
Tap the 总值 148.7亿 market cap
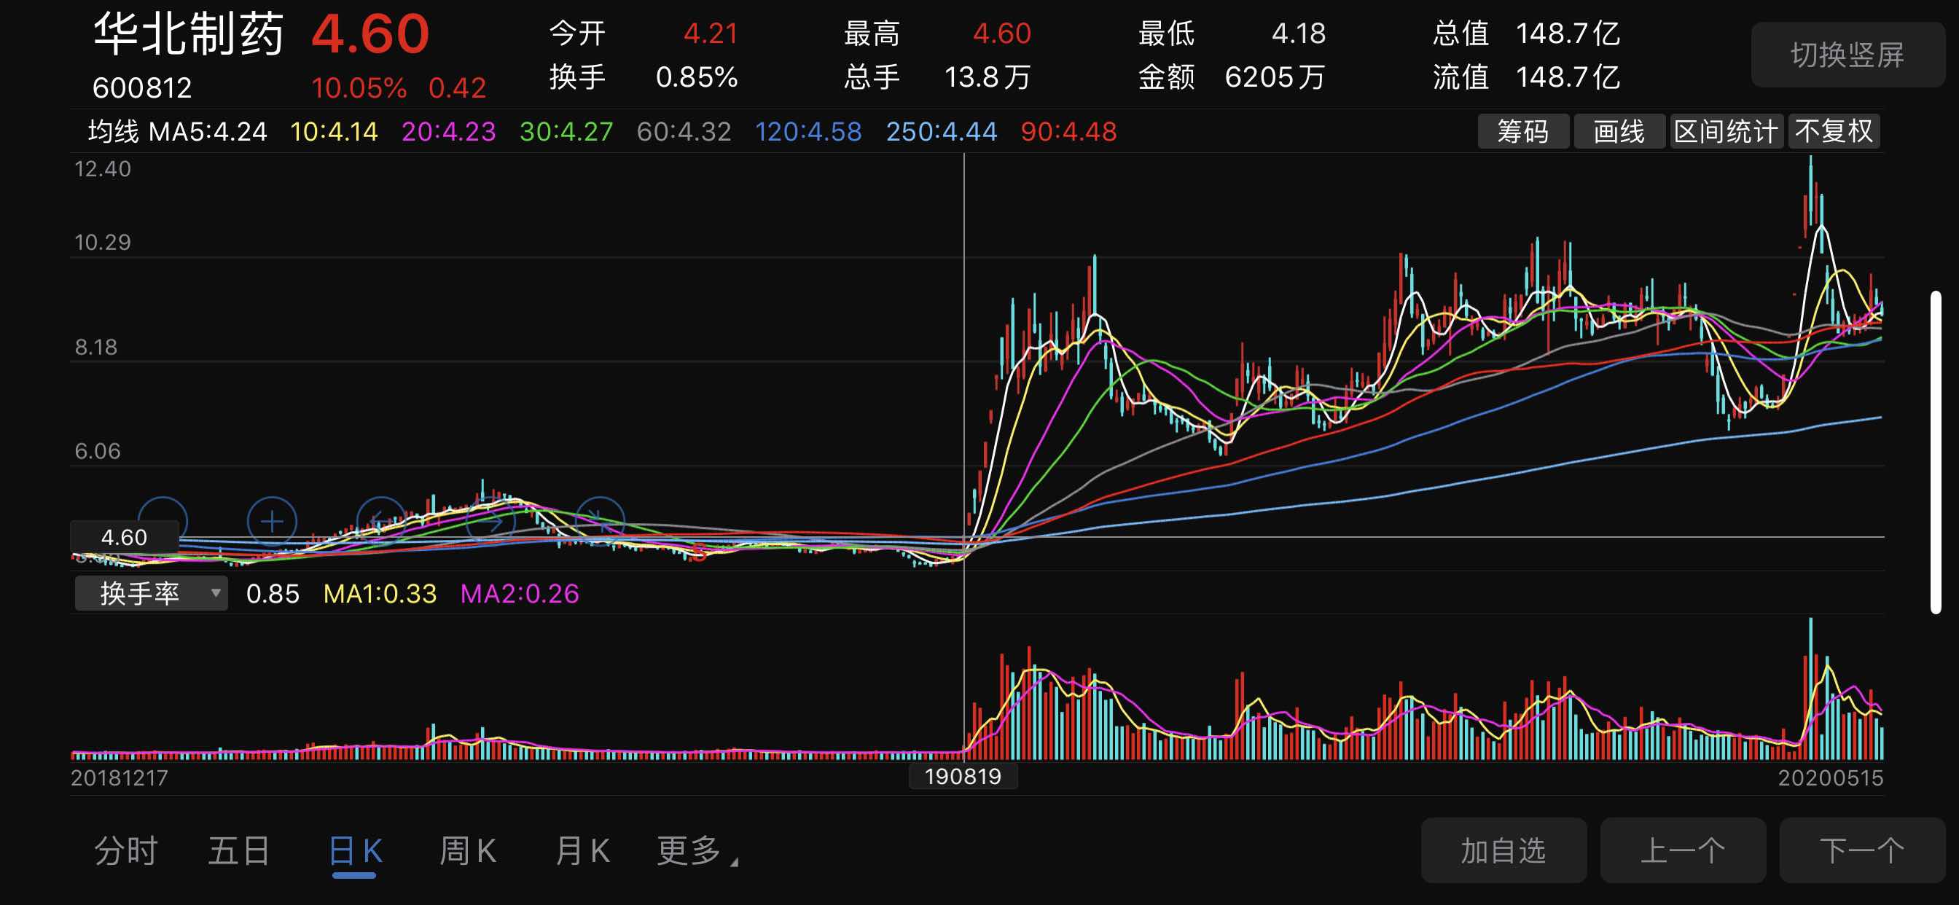[x=1526, y=34]
